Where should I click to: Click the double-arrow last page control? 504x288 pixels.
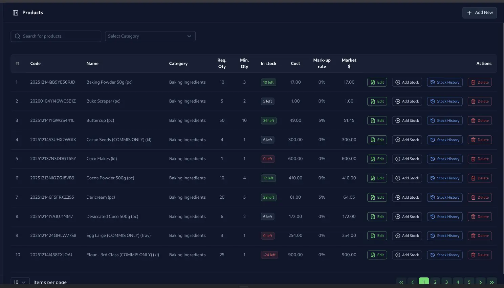pyautogui.click(x=491, y=282)
